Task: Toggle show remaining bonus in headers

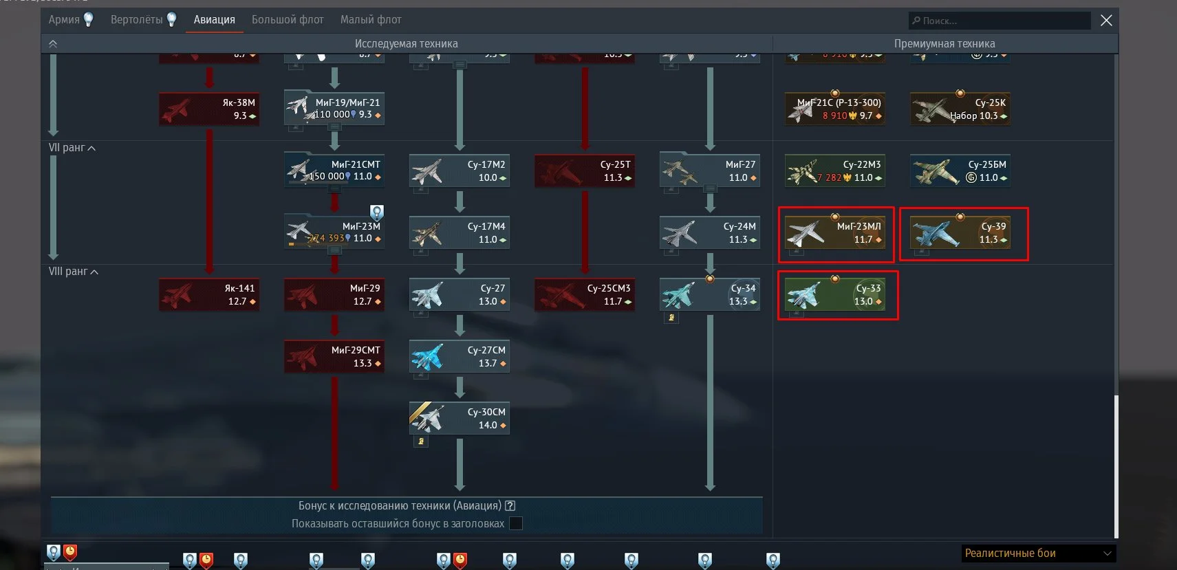Action: (x=515, y=524)
